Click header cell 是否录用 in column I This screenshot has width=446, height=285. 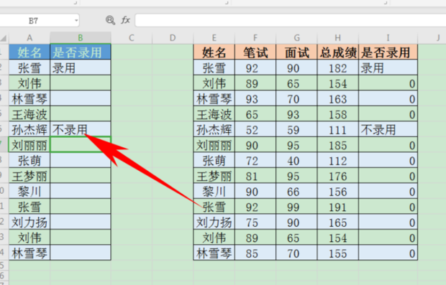[x=388, y=52]
